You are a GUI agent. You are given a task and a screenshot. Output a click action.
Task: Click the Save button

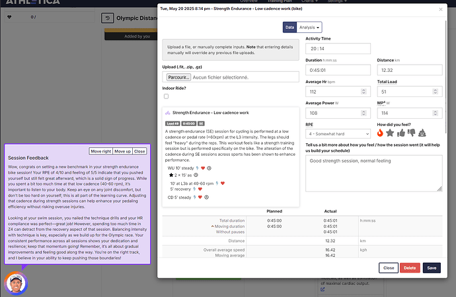point(432,268)
